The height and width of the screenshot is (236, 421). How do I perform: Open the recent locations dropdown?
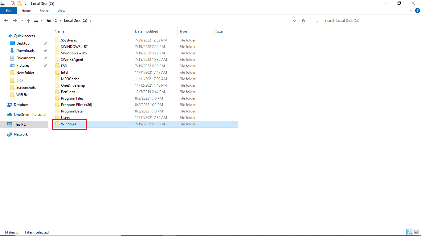[x=22, y=21]
